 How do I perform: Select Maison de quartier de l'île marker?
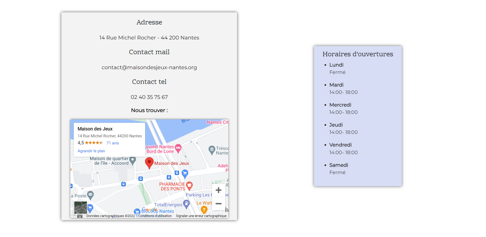132,160
